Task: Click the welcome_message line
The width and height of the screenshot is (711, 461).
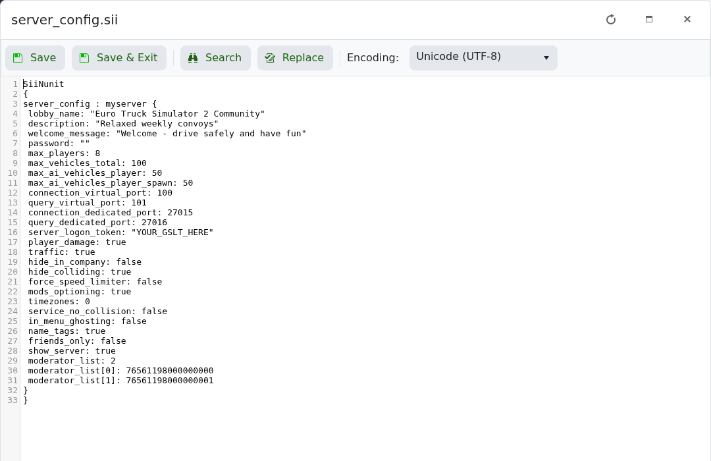Action: tap(167, 134)
